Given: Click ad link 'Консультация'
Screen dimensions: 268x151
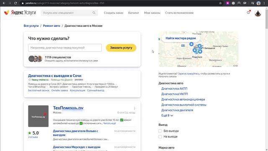Looking at the screenshot, I should pyautogui.click(x=77, y=91).
